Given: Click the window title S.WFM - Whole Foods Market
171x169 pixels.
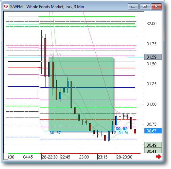Looking at the screenshot, I should pos(47,7).
